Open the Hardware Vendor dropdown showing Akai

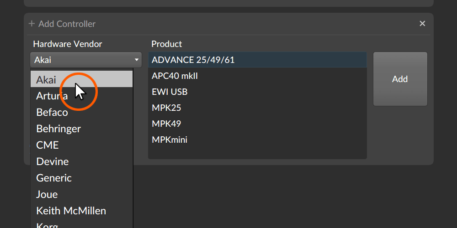click(86, 60)
